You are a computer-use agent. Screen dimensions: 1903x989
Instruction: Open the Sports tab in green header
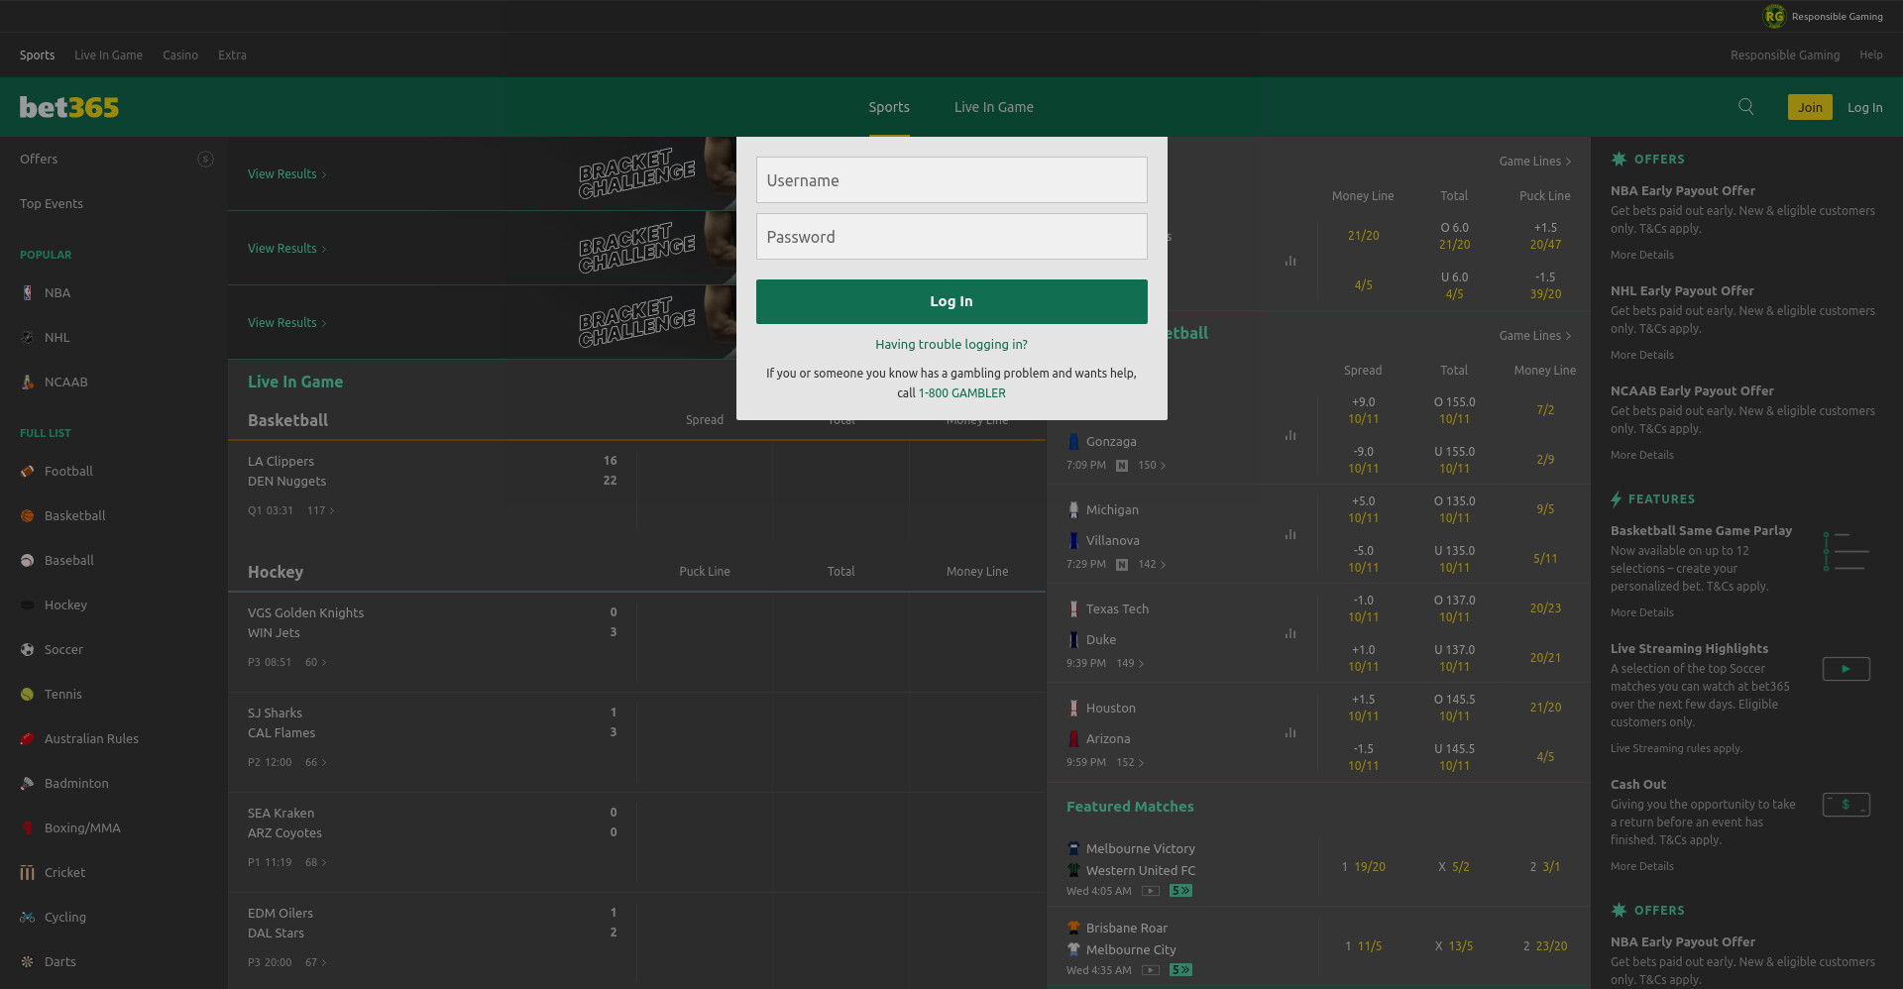(x=889, y=107)
